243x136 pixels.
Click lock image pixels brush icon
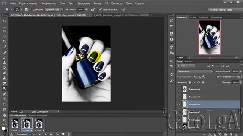pos(194,82)
